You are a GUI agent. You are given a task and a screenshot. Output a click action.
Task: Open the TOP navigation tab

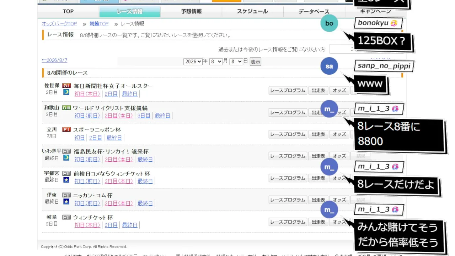tap(68, 11)
